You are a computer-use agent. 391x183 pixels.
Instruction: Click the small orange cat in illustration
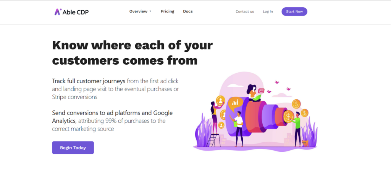(x=305, y=143)
